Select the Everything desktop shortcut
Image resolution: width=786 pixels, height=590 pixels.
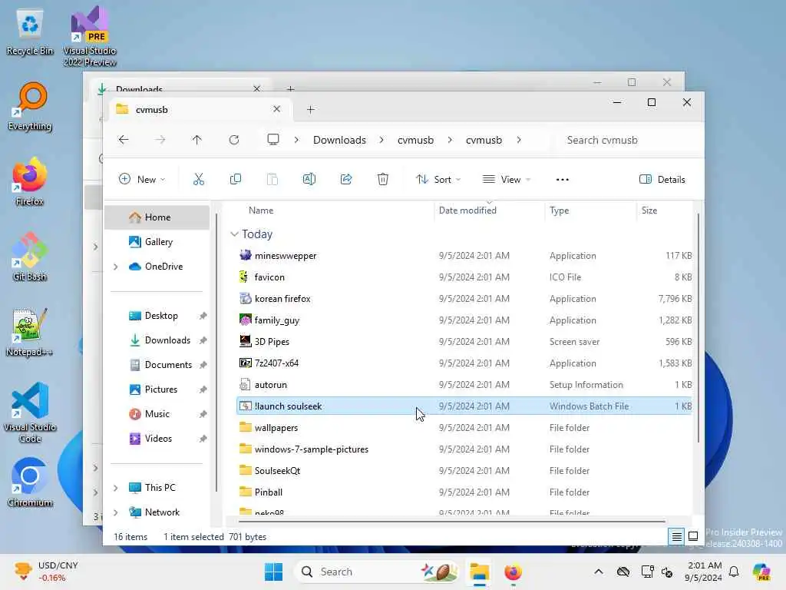30,107
